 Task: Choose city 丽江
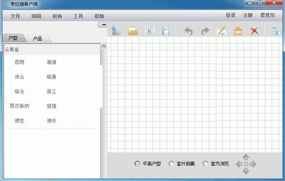tap(51, 91)
